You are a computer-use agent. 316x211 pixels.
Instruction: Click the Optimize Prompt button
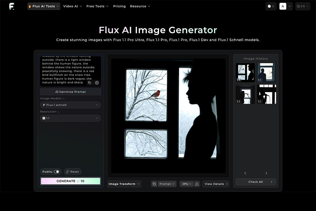click(x=70, y=92)
